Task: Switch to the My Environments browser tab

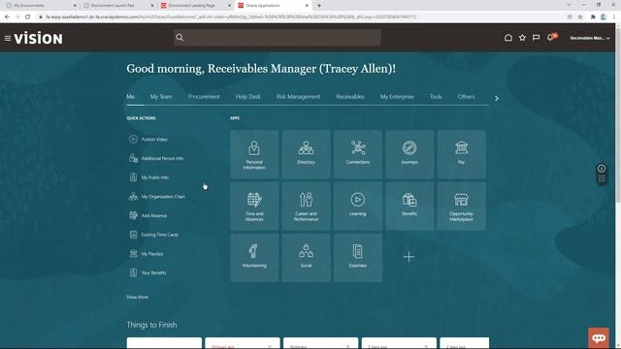Action: point(41,6)
